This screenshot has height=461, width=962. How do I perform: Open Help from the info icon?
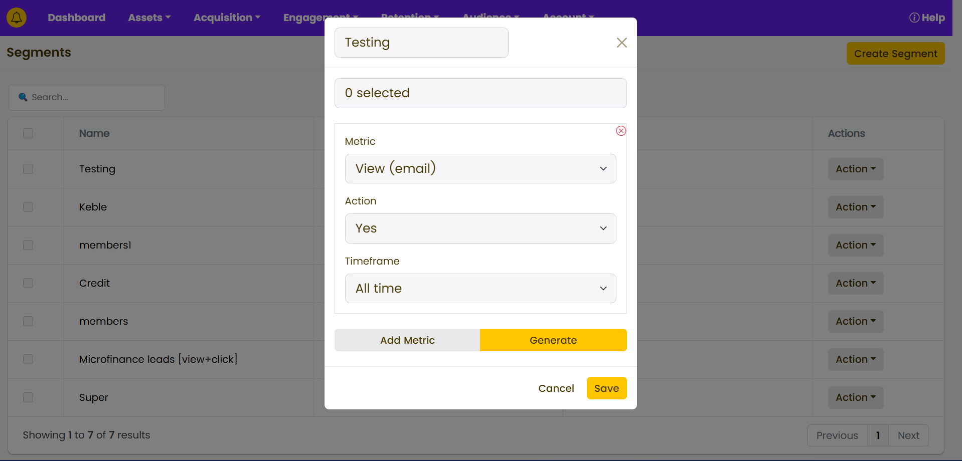coord(914,18)
